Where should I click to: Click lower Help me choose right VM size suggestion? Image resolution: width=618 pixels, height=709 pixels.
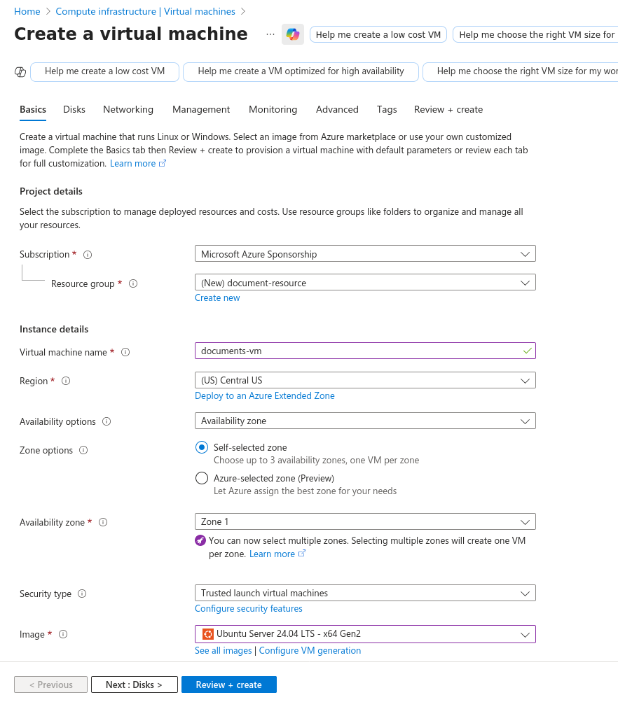[x=520, y=71]
